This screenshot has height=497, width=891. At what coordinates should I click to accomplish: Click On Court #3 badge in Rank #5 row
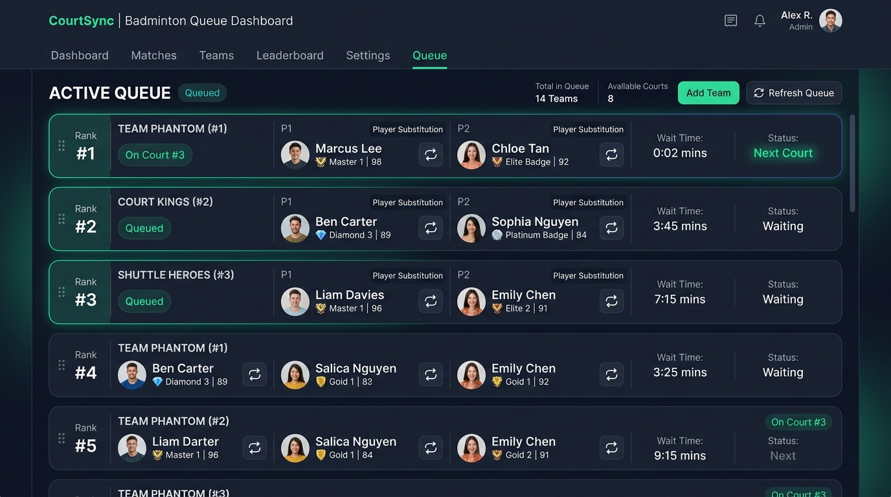[x=798, y=422]
